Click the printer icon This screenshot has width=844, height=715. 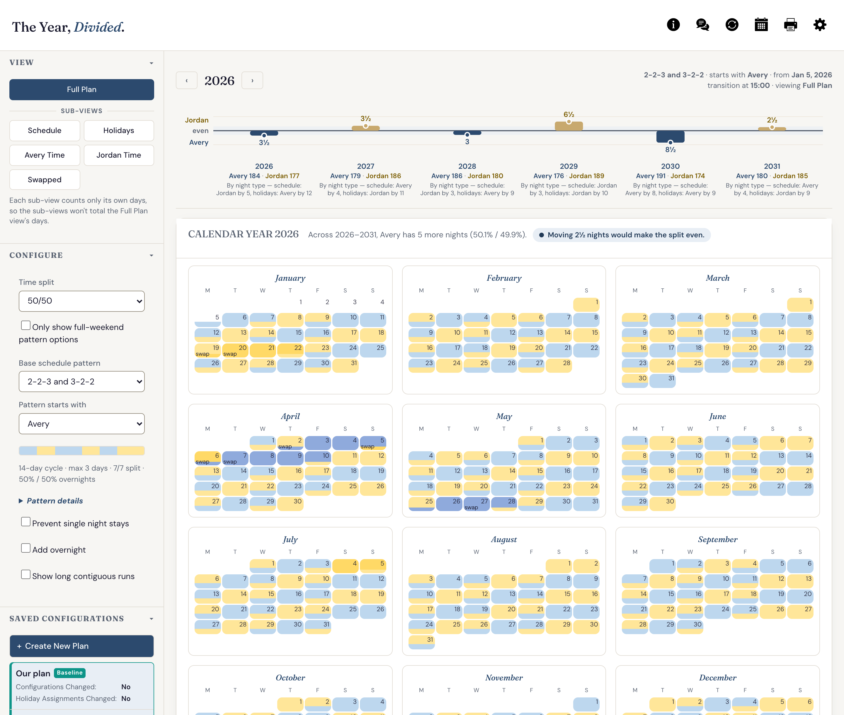pyautogui.click(x=790, y=25)
